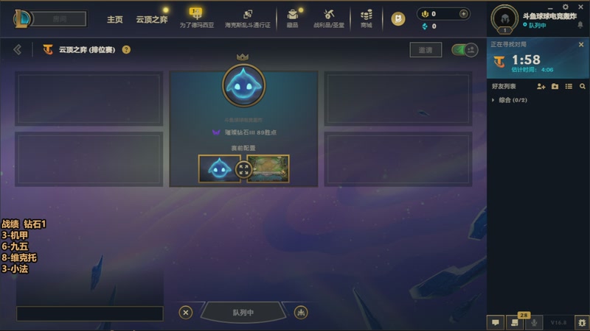Click the add friend icon

coord(541,86)
